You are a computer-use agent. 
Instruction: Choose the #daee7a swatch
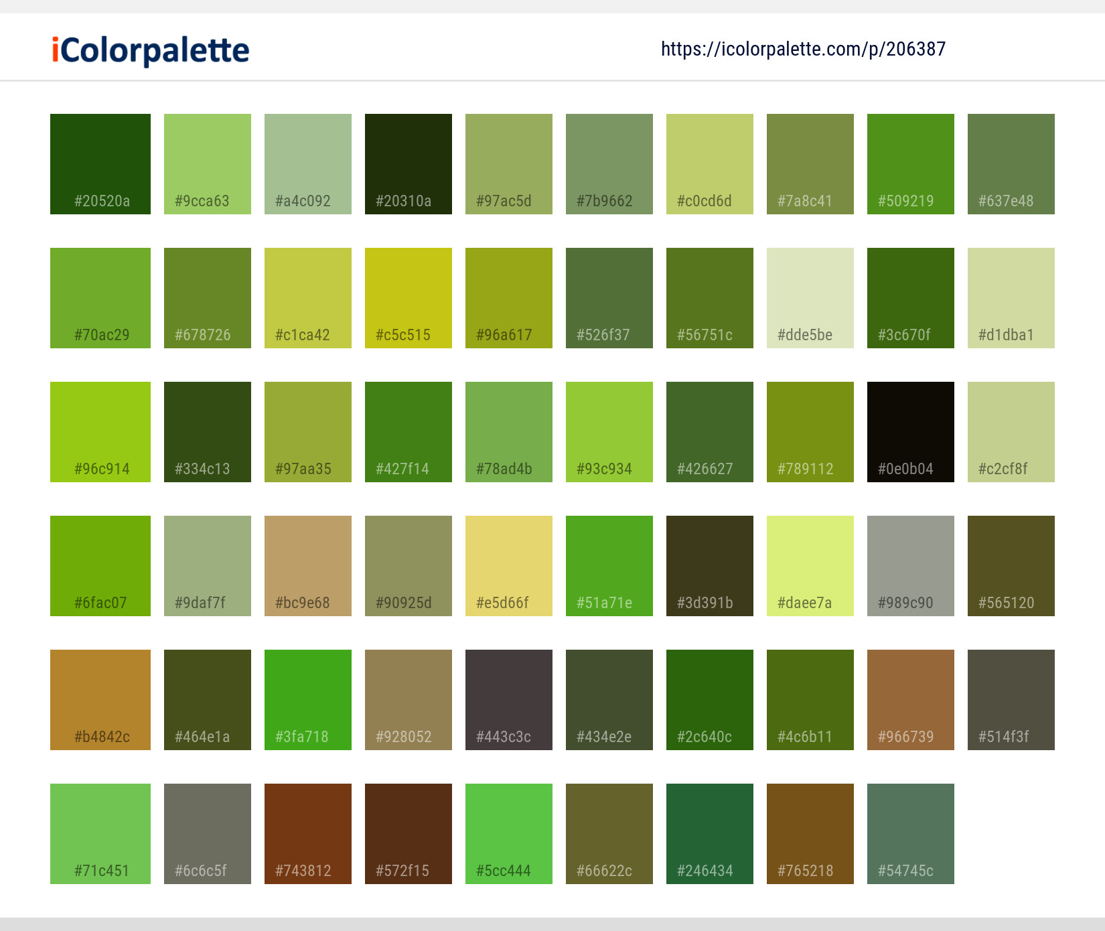coord(810,566)
